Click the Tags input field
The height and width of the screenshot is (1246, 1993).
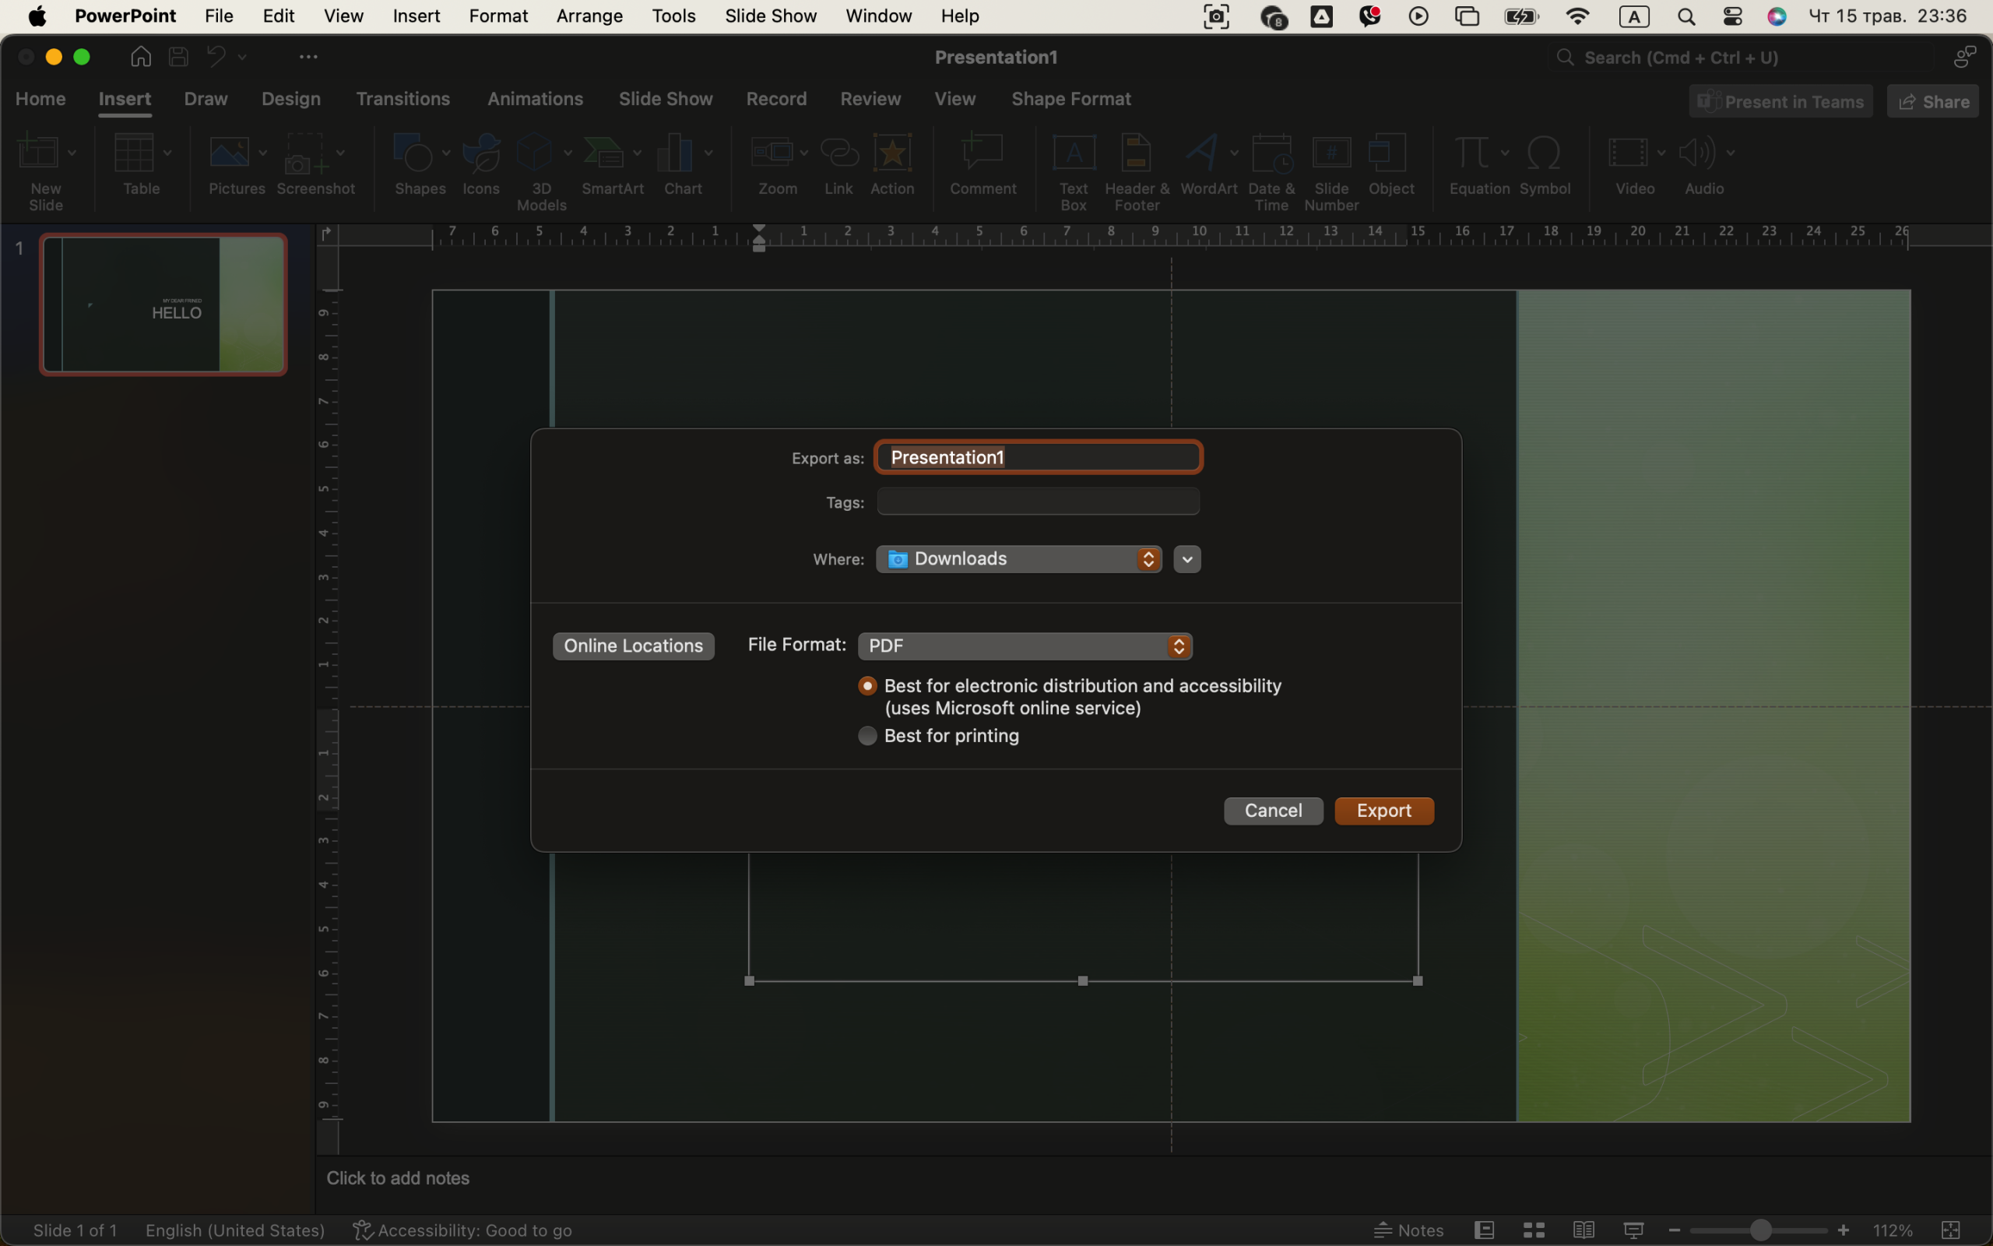1039,501
